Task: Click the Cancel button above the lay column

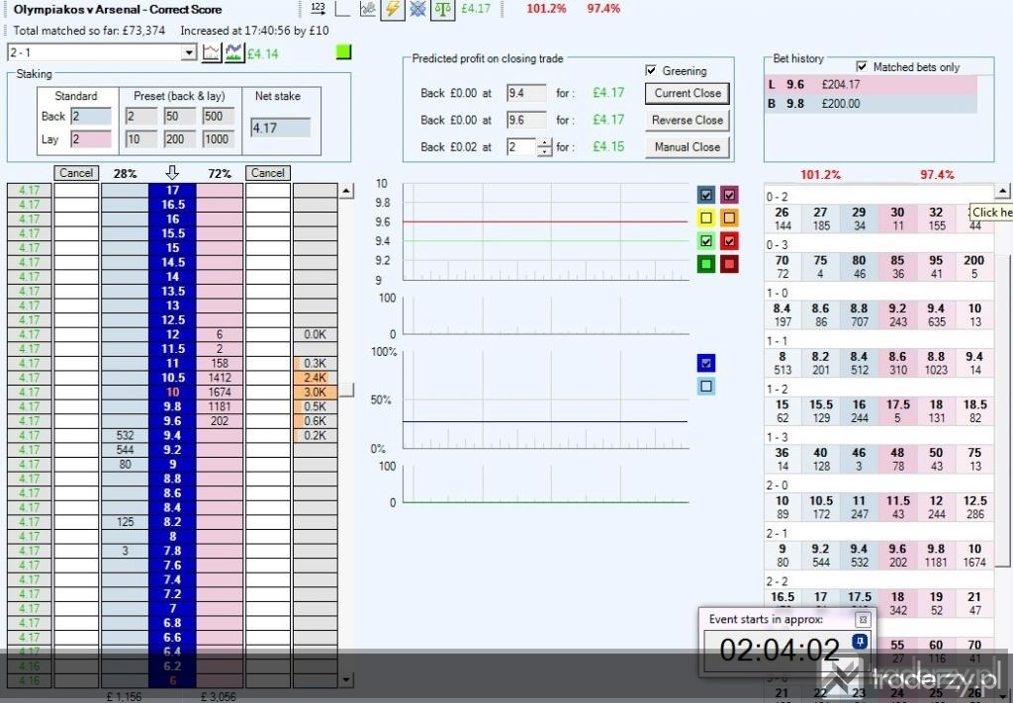Action: pyautogui.click(x=267, y=173)
